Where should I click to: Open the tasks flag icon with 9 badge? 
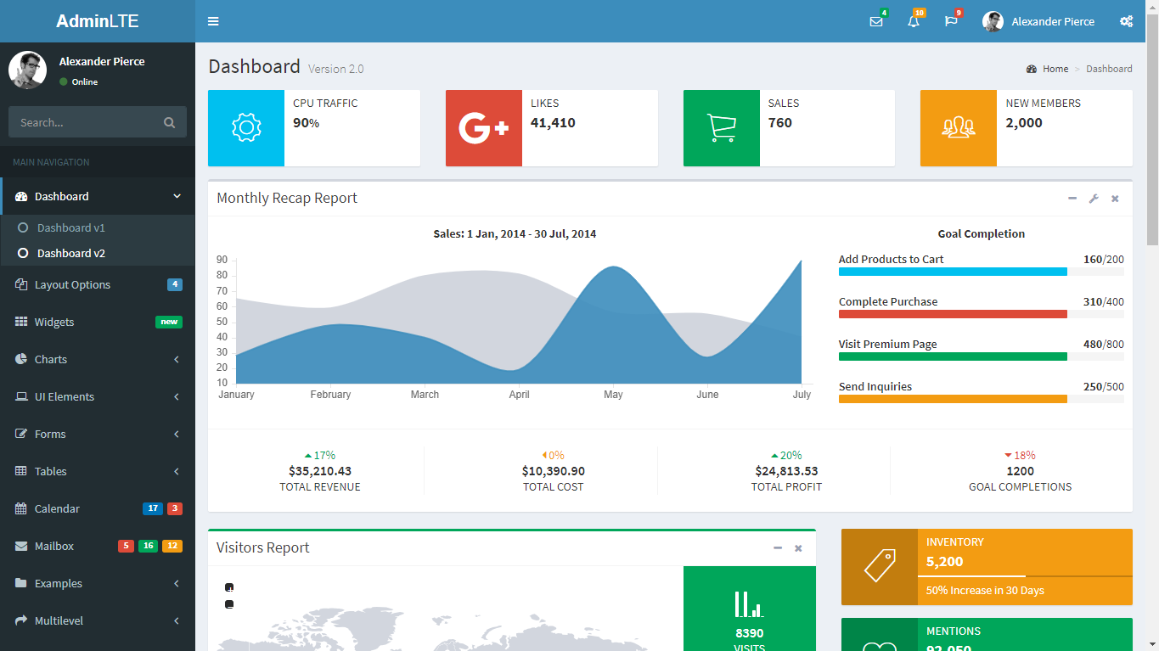(x=951, y=21)
